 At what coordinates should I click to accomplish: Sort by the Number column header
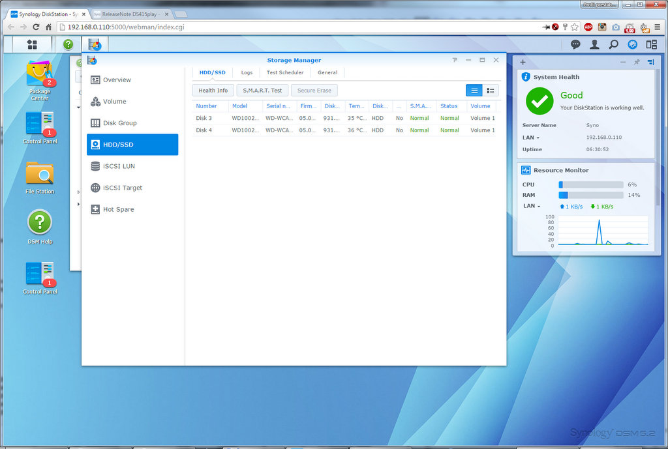tap(210, 106)
